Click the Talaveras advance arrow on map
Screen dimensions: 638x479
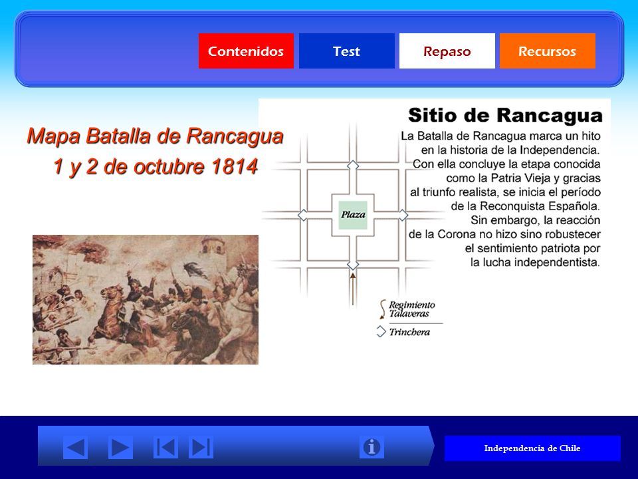click(x=353, y=289)
